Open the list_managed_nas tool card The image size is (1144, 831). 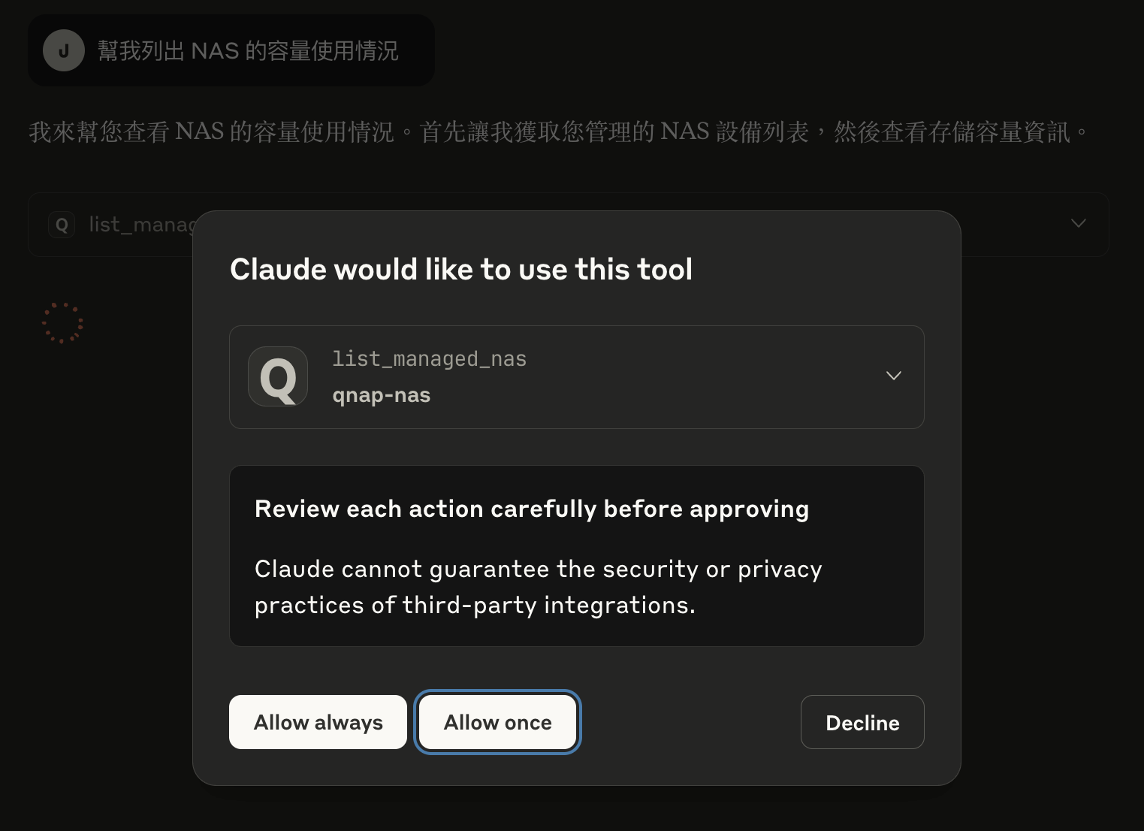pos(577,377)
